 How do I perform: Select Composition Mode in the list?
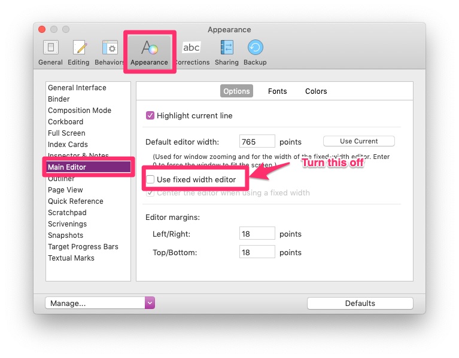click(x=88, y=111)
